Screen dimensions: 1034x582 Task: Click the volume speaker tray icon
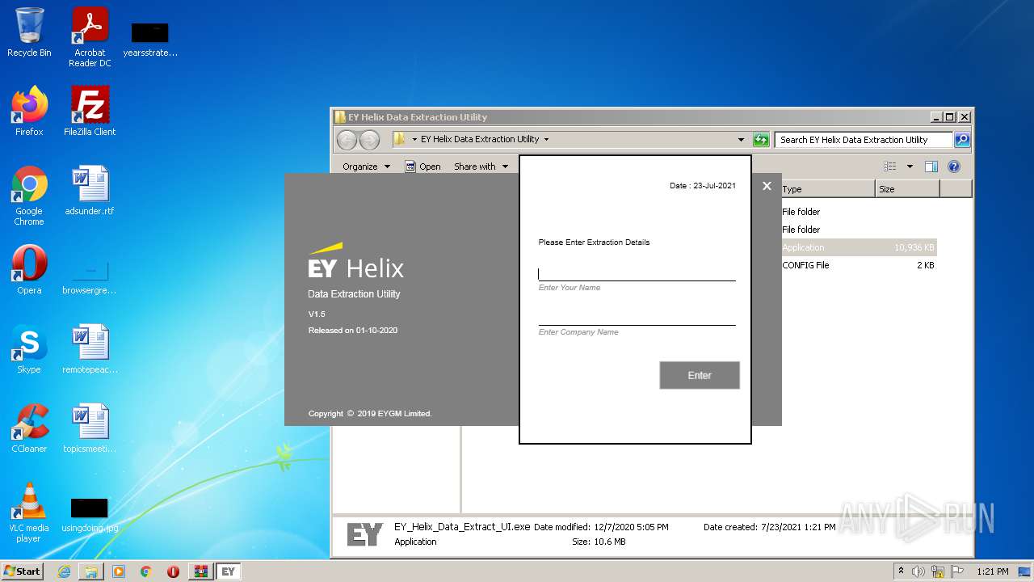point(918,571)
